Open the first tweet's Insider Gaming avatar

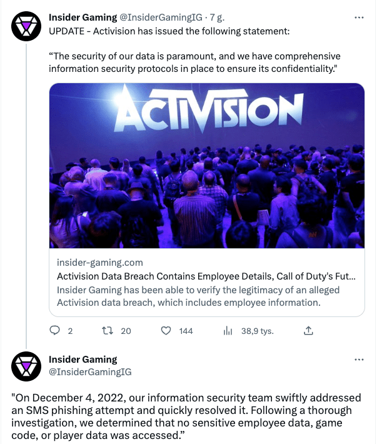[x=24, y=24]
